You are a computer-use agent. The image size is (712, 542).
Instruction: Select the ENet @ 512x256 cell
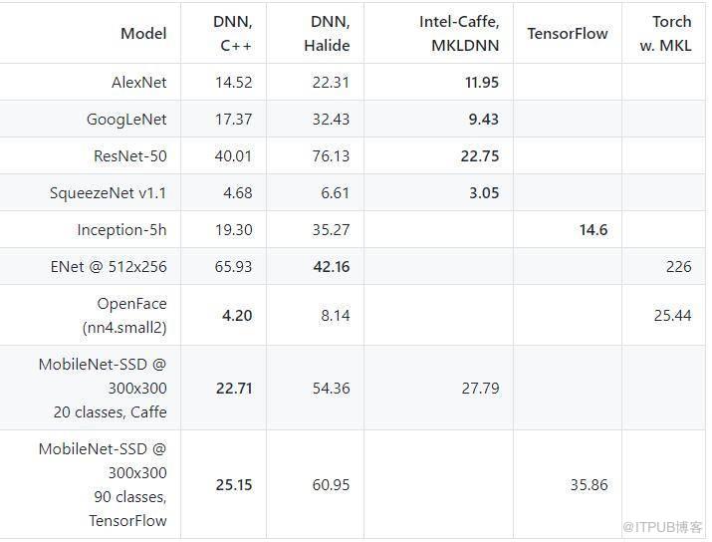coord(109,266)
